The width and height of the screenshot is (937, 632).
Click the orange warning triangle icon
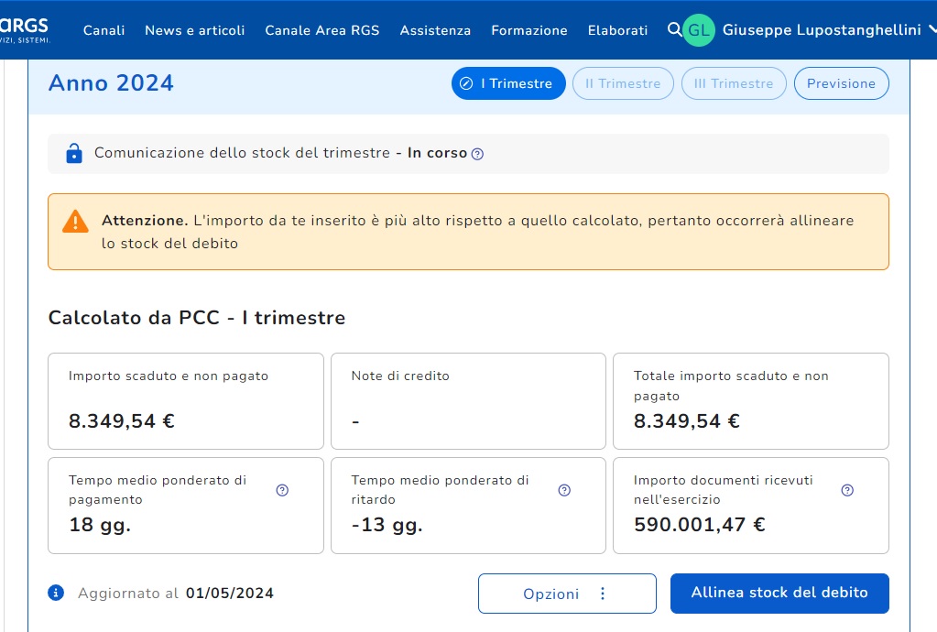[x=75, y=222]
